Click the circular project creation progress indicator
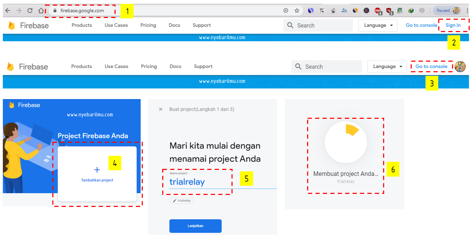 (346, 142)
